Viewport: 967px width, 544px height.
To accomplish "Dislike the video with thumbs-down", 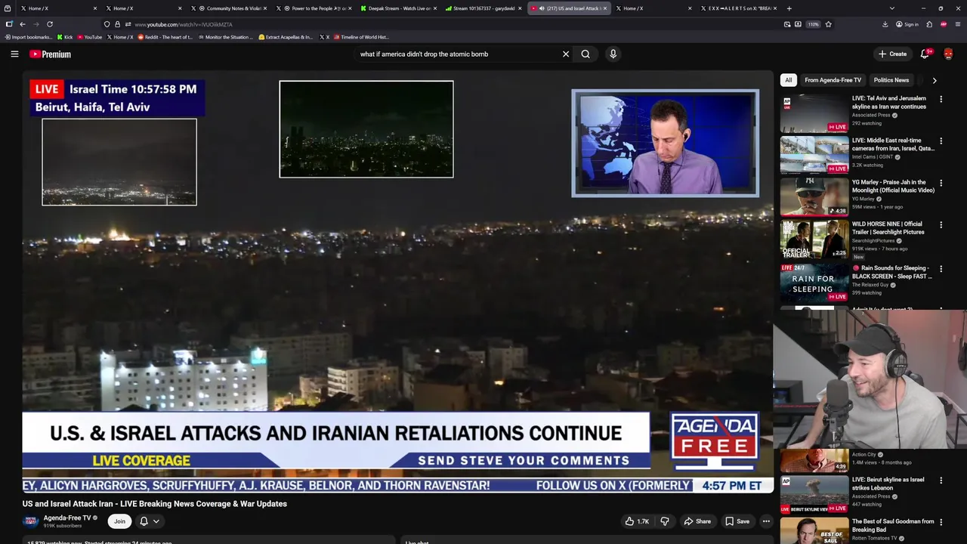I will coord(665,521).
